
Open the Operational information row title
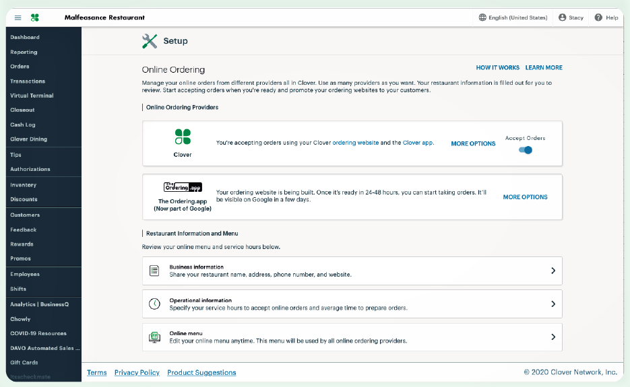click(x=201, y=300)
